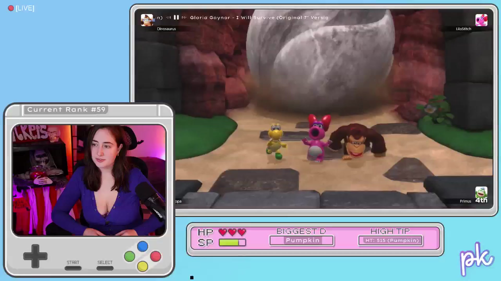Viewport: 501px width, 281px height.
Task: Skip to next track in music bar
Action: pyautogui.click(x=184, y=17)
